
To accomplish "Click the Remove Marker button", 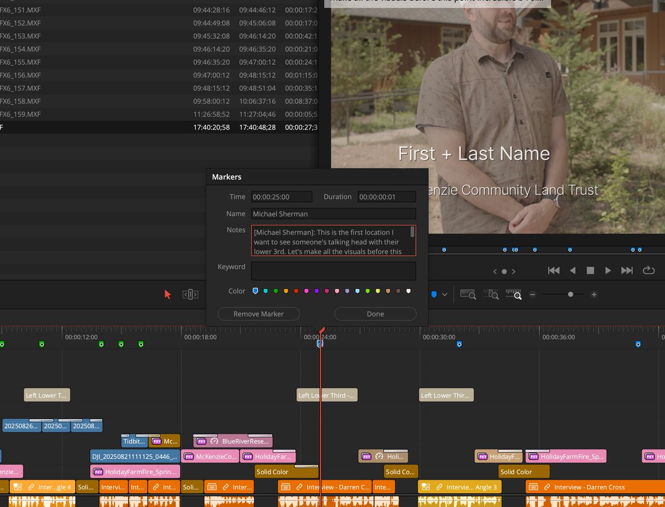I will (259, 314).
